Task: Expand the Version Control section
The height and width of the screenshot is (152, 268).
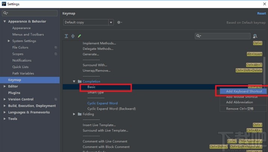Action: coord(4,99)
